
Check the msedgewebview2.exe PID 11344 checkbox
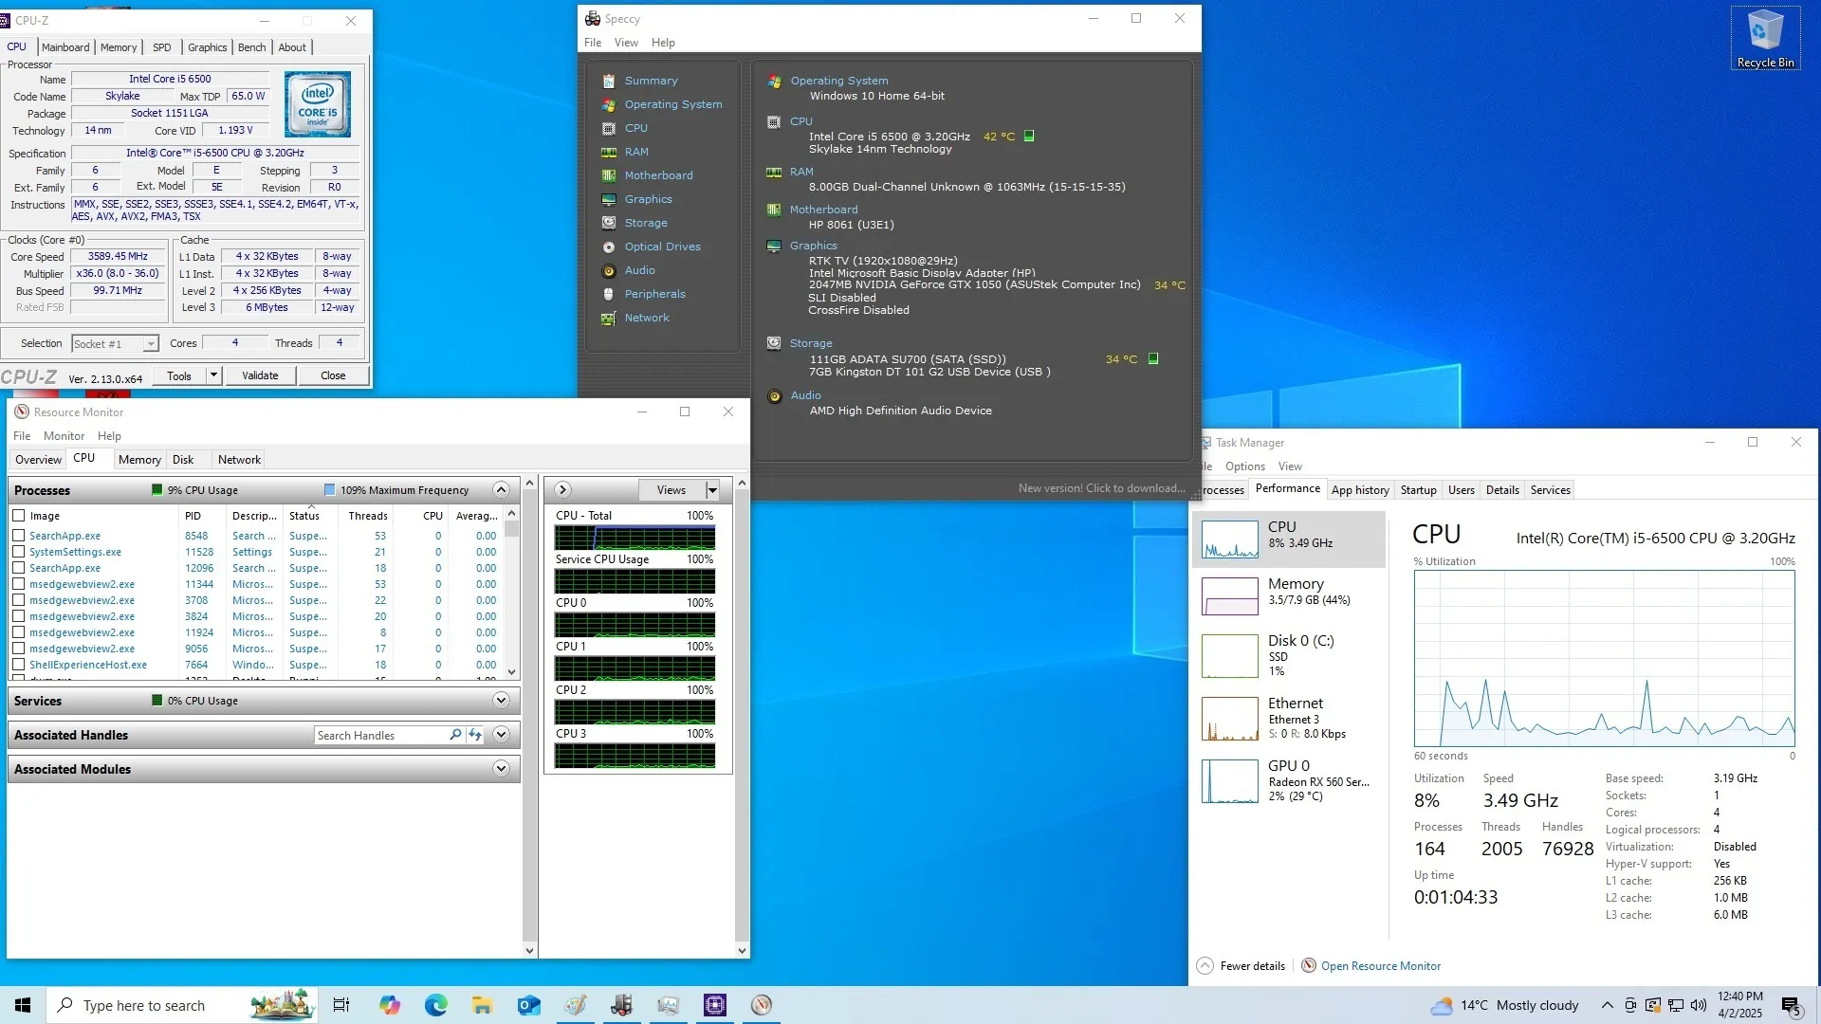[18, 584]
